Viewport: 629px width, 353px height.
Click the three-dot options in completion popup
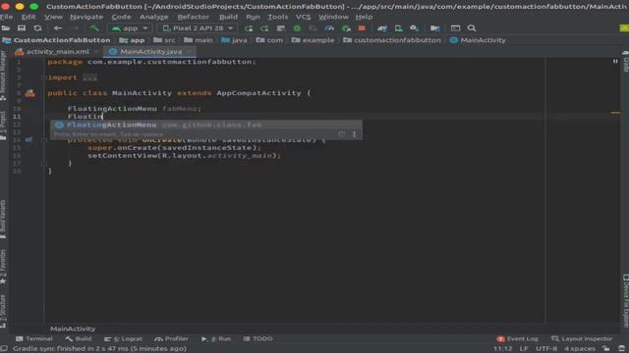pos(354,134)
